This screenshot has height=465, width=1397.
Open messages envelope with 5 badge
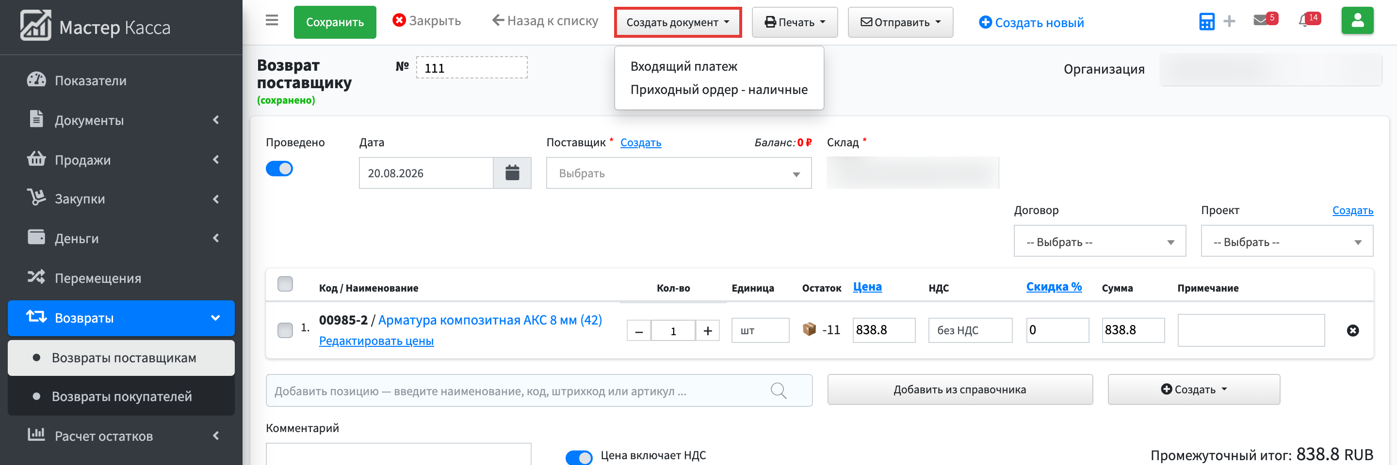coord(1265,19)
